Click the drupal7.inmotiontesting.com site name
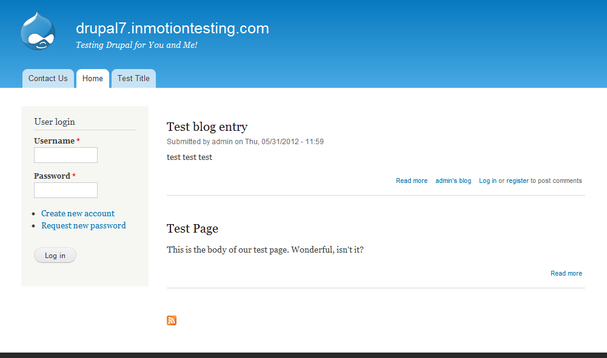Viewport: 607px width, 358px height. [x=172, y=28]
